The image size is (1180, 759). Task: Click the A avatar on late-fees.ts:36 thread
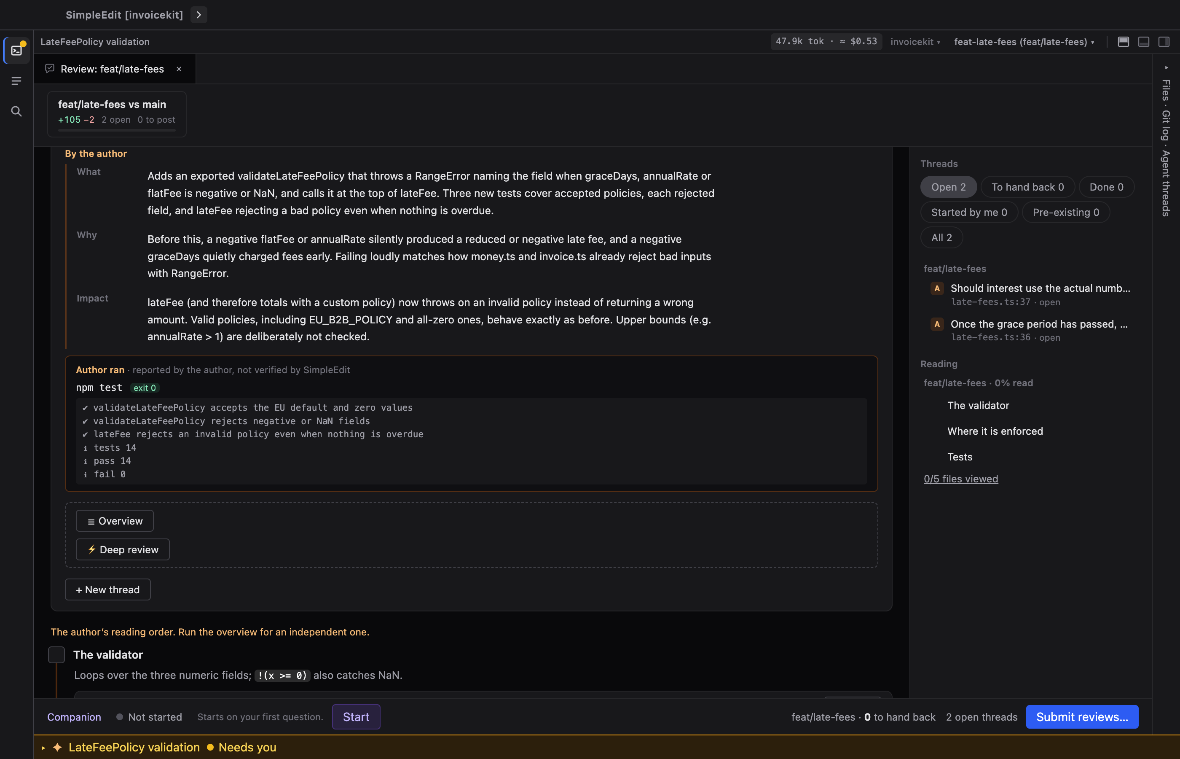click(x=937, y=324)
